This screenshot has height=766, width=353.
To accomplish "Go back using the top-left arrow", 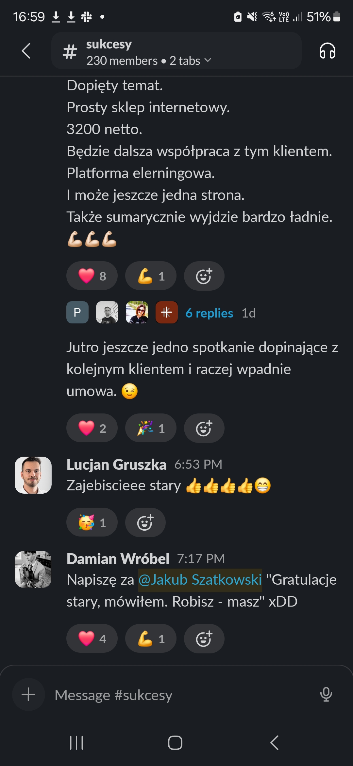I will [x=26, y=51].
